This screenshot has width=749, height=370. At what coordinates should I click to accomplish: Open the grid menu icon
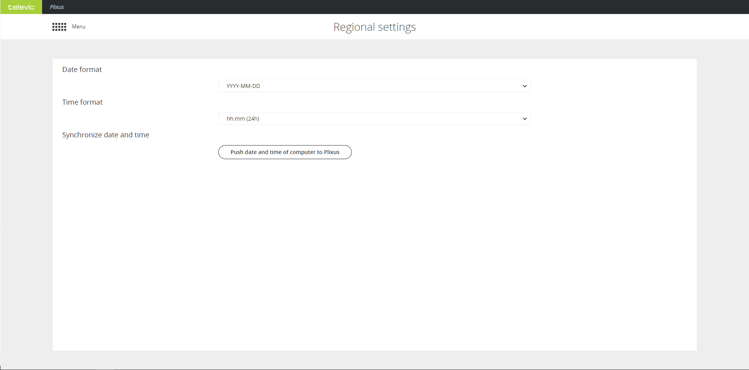click(x=59, y=27)
